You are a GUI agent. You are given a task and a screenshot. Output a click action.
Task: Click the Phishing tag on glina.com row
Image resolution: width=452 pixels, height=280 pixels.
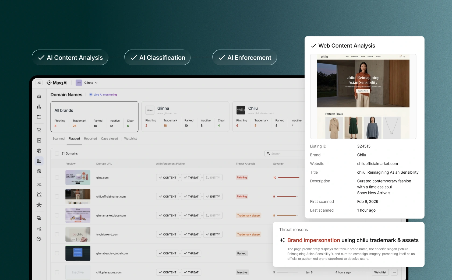[x=242, y=177]
